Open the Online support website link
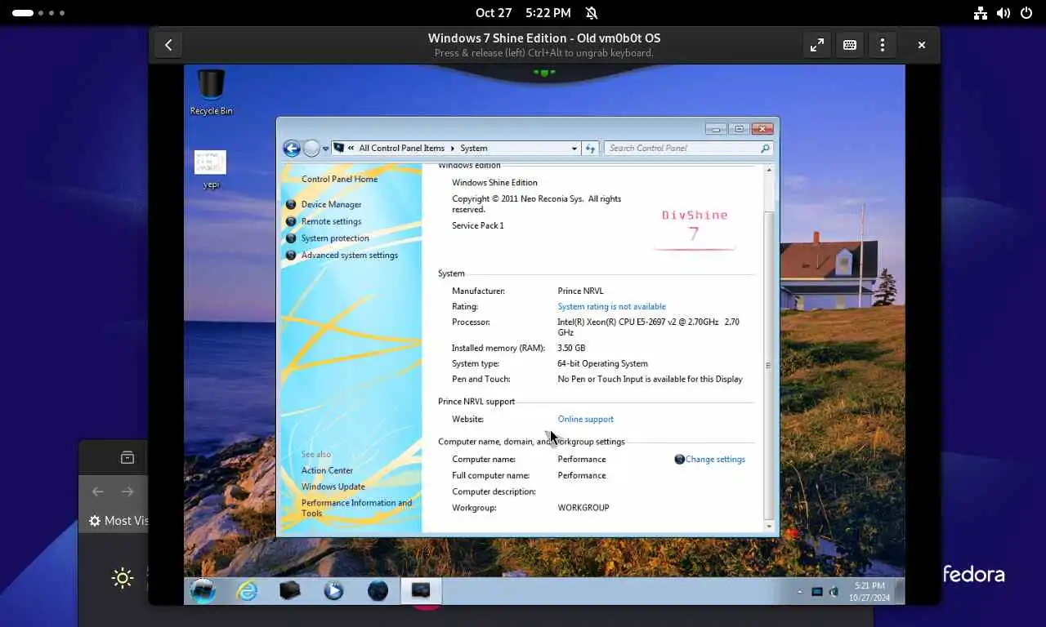This screenshot has height=627, width=1046. click(x=585, y=420)
